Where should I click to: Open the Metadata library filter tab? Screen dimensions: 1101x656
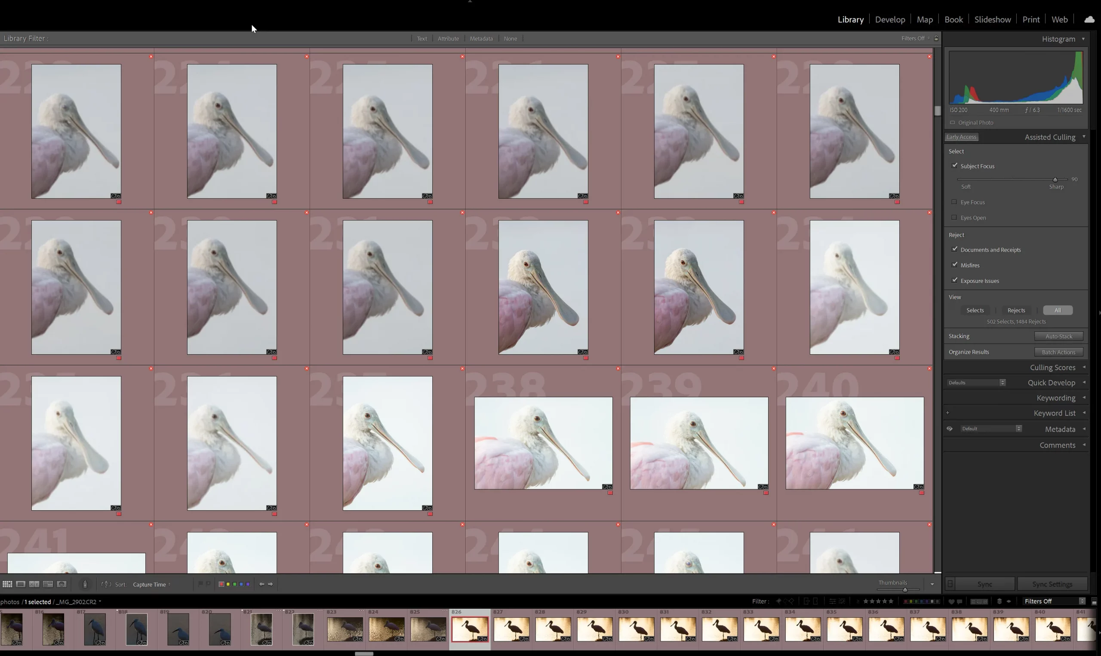pos(481,38)
